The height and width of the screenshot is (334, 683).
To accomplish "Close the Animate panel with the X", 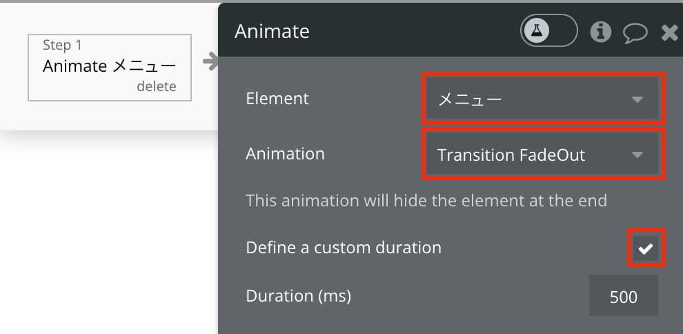I will pyautogui.click(x=669, y=32).
